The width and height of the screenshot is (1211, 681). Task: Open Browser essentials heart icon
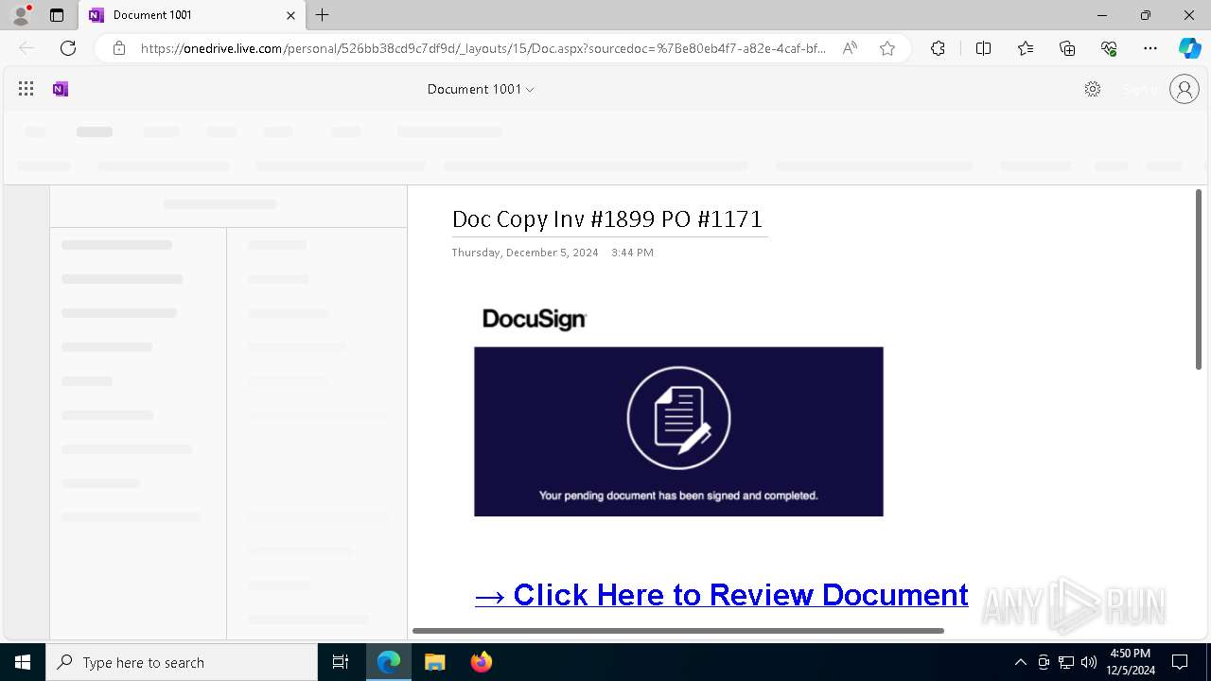pyautogui.click(x=1109, y=48)
